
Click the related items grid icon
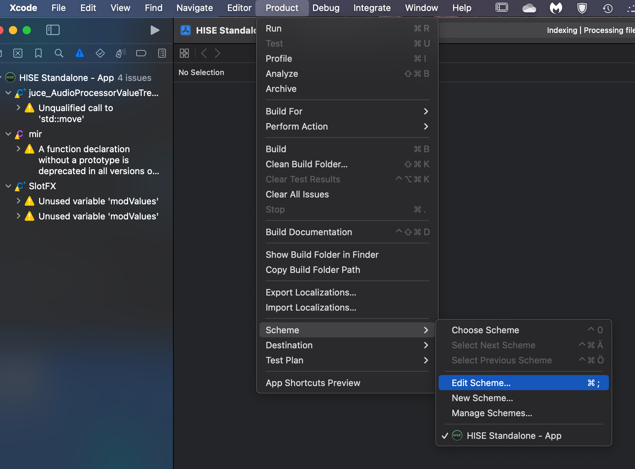(184, 53)
